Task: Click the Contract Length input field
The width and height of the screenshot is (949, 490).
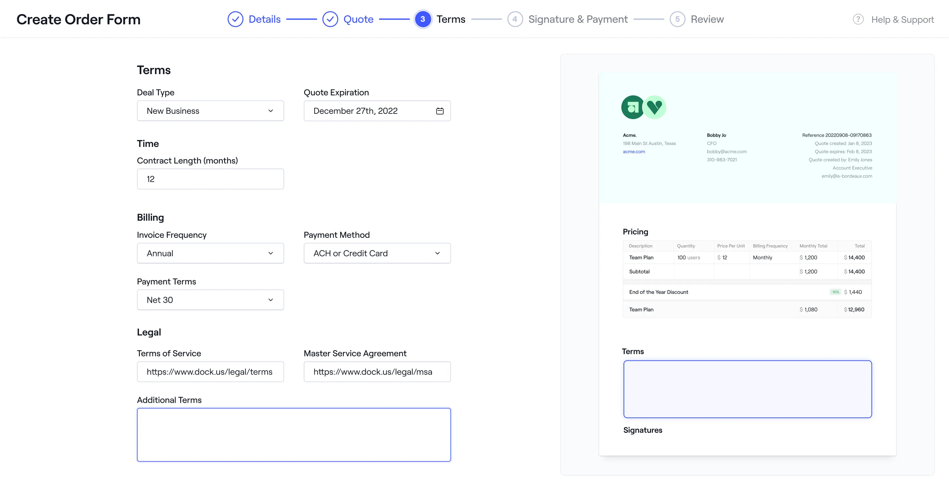Action: [210, 179]
